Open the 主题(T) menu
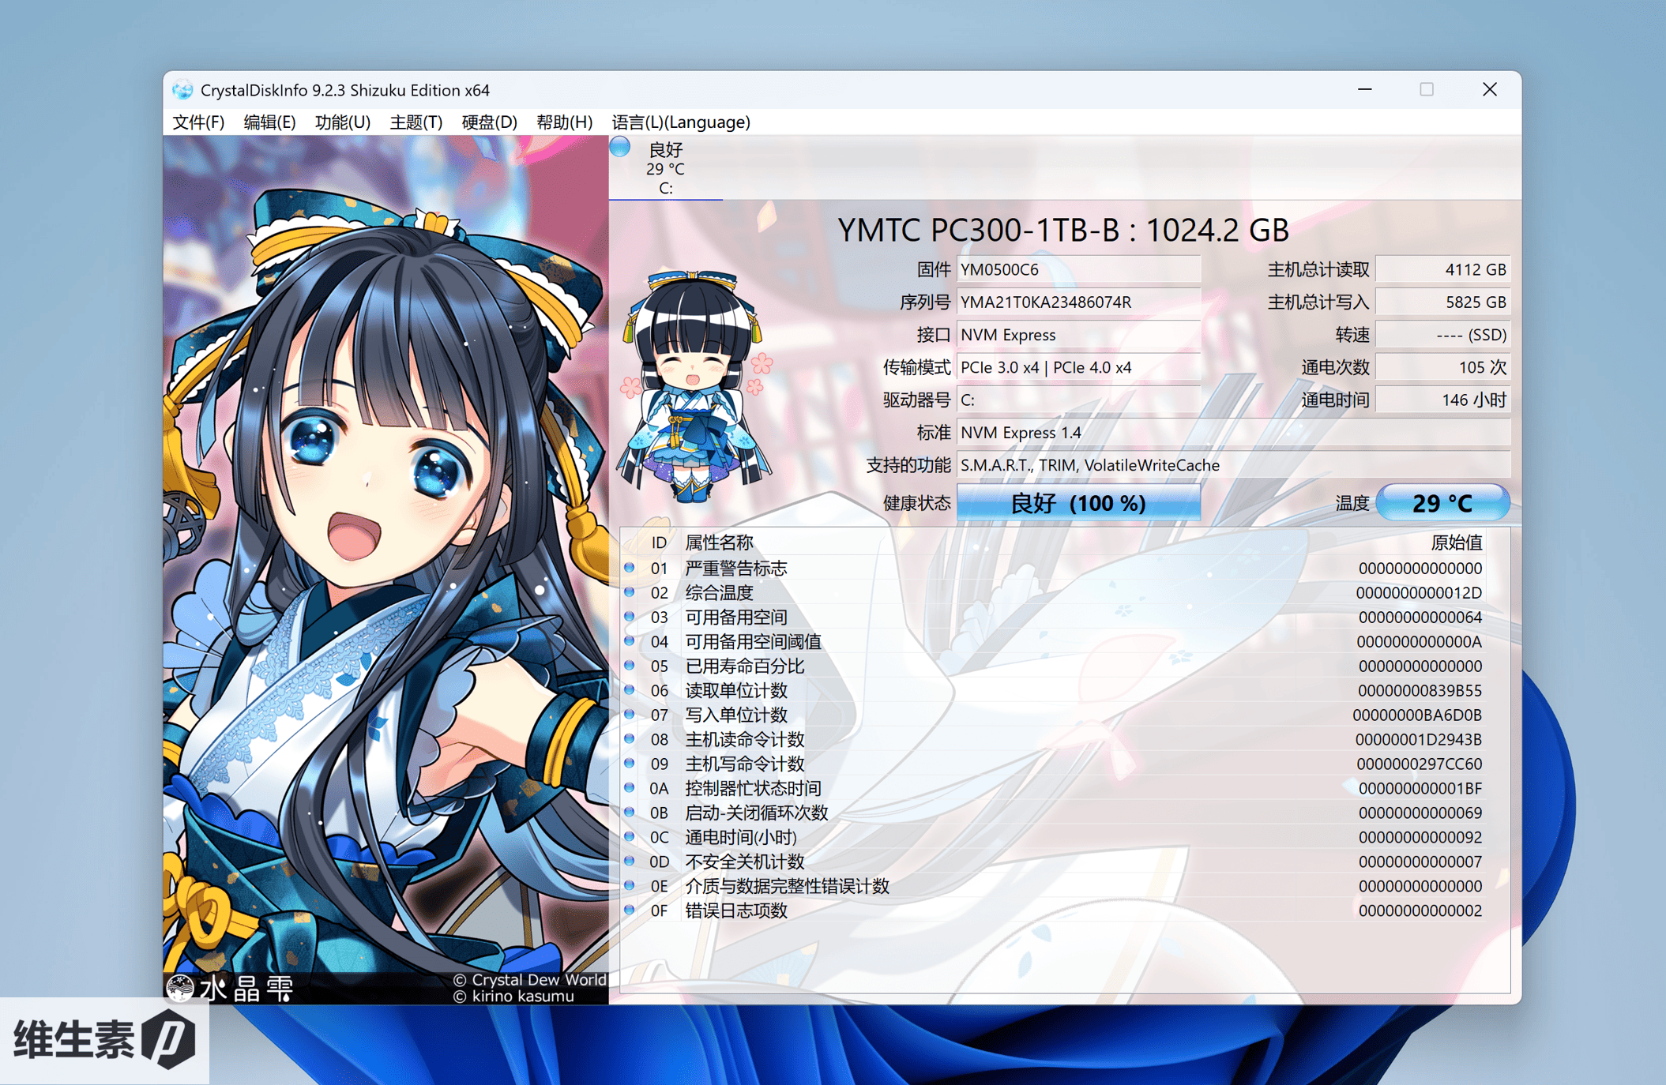1666x1085 pixels. click(416, 122)
